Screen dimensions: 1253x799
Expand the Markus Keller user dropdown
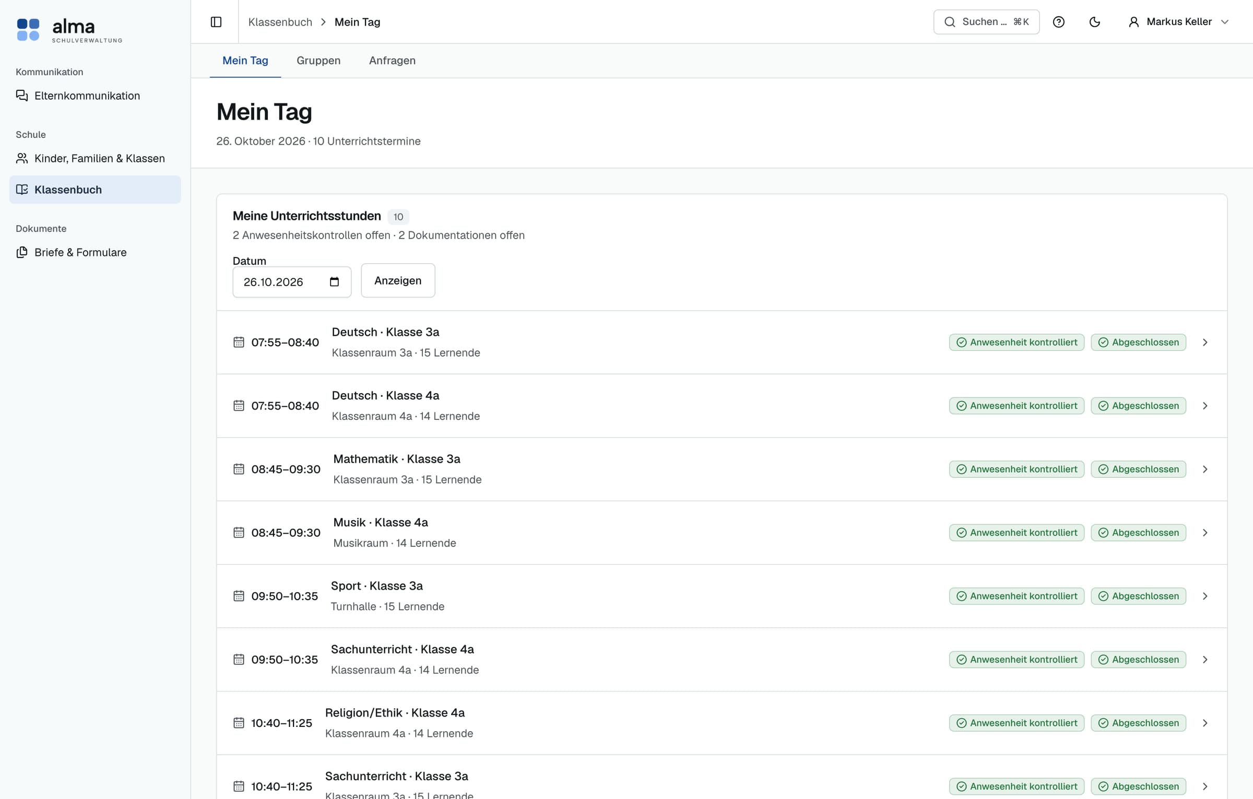[x=1179, y=22]
